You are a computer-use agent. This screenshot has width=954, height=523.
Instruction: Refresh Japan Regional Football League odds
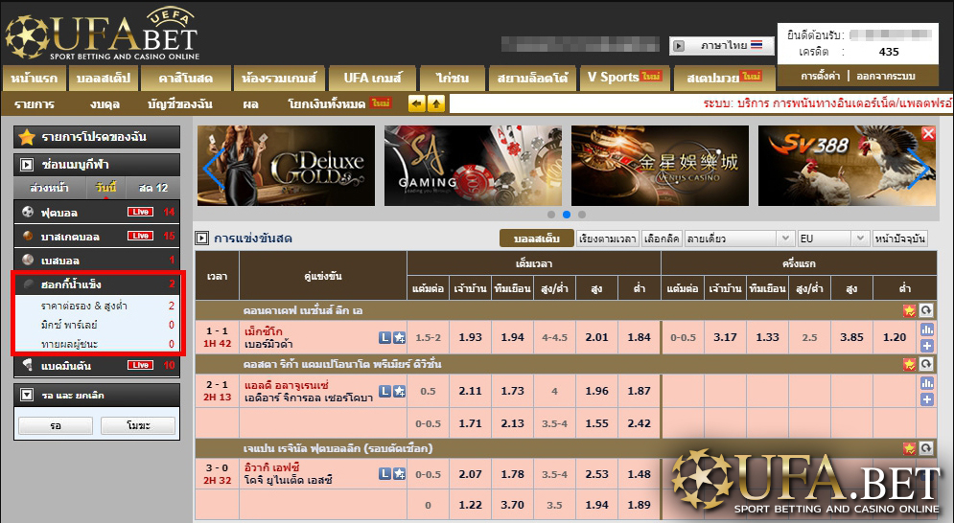pos(925,449)
